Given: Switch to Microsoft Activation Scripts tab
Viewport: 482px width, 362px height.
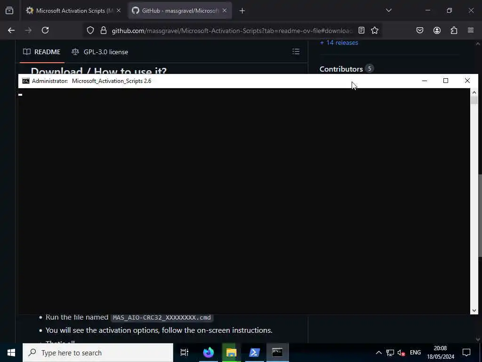Looking at the screenshot, I should click(x=74, y=11).
